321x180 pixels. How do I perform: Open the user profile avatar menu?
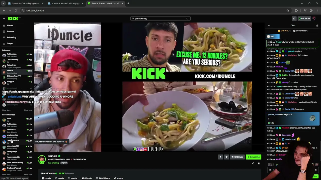[x=314, y=18]
